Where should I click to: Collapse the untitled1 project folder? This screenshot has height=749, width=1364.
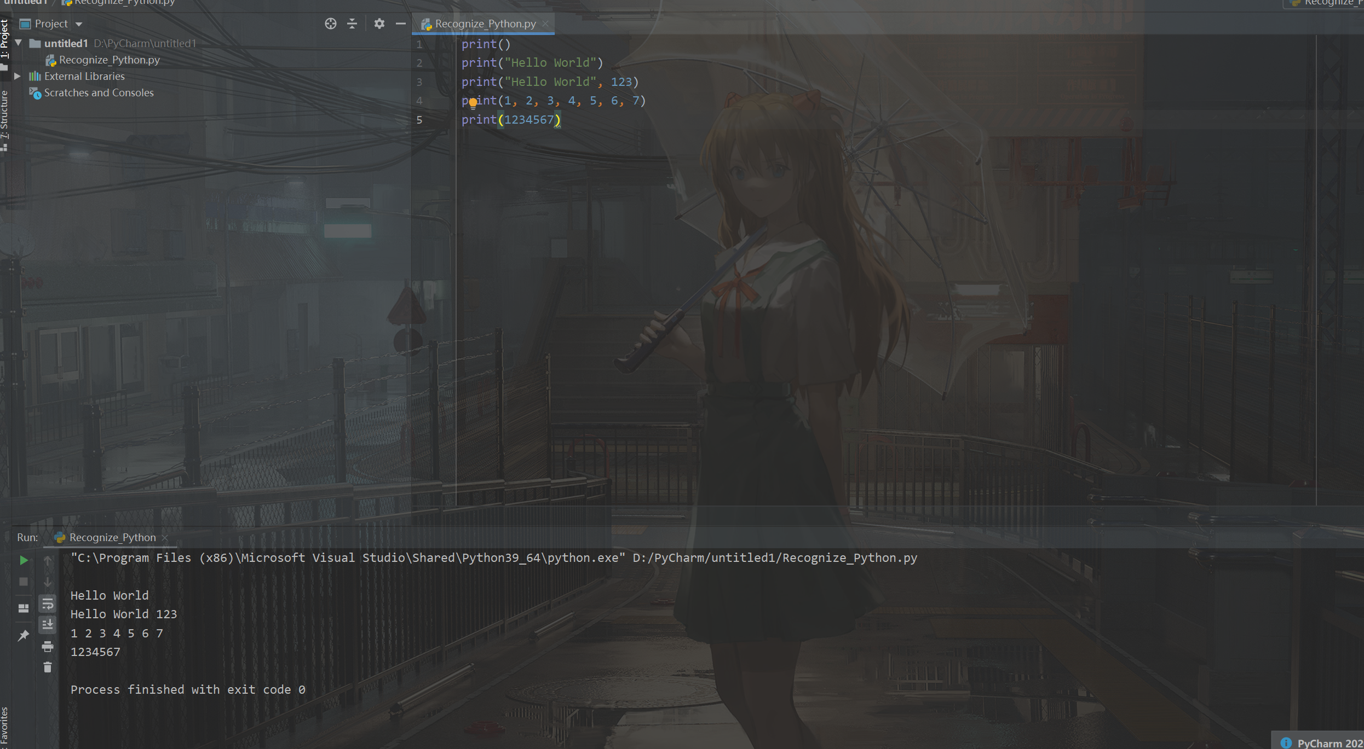coord(18,43)
